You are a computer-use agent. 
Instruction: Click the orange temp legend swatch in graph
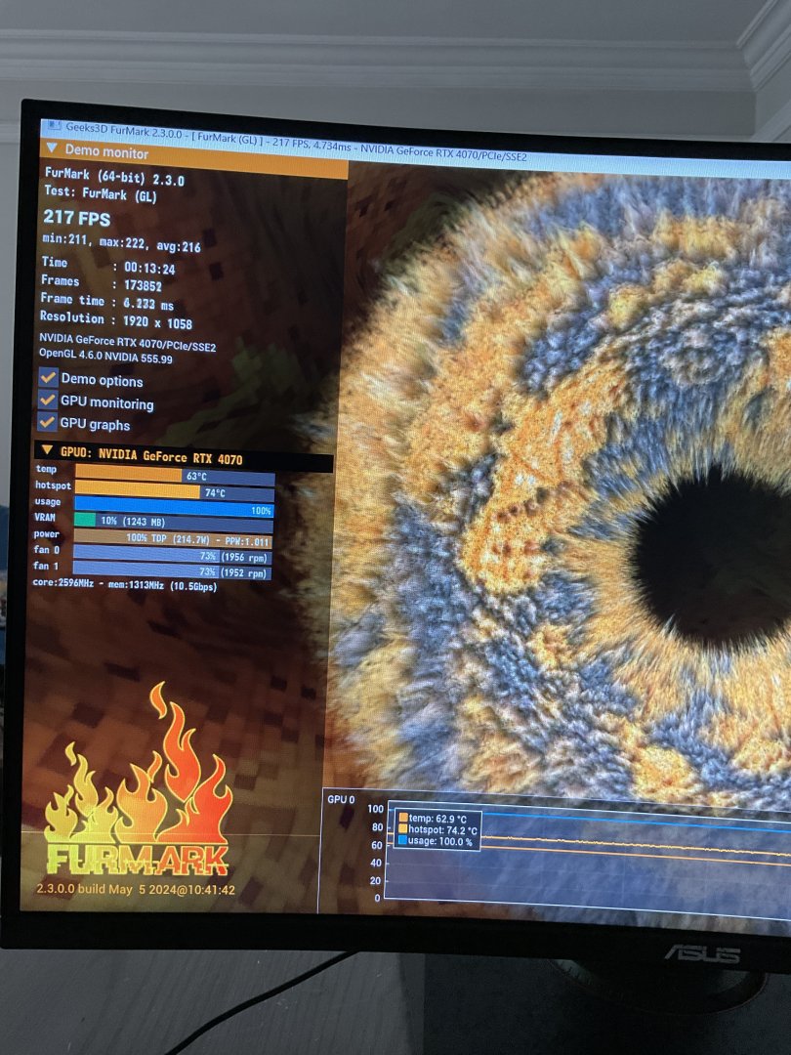coord(403,818)
